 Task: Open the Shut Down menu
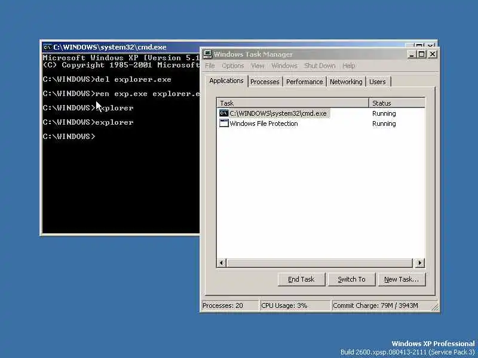(320, 66)
